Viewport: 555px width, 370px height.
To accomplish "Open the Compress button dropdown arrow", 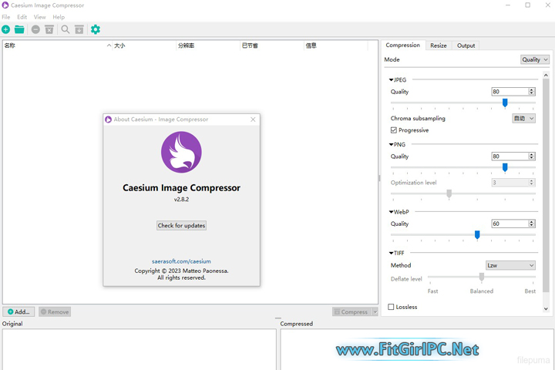I will (375, 312).
